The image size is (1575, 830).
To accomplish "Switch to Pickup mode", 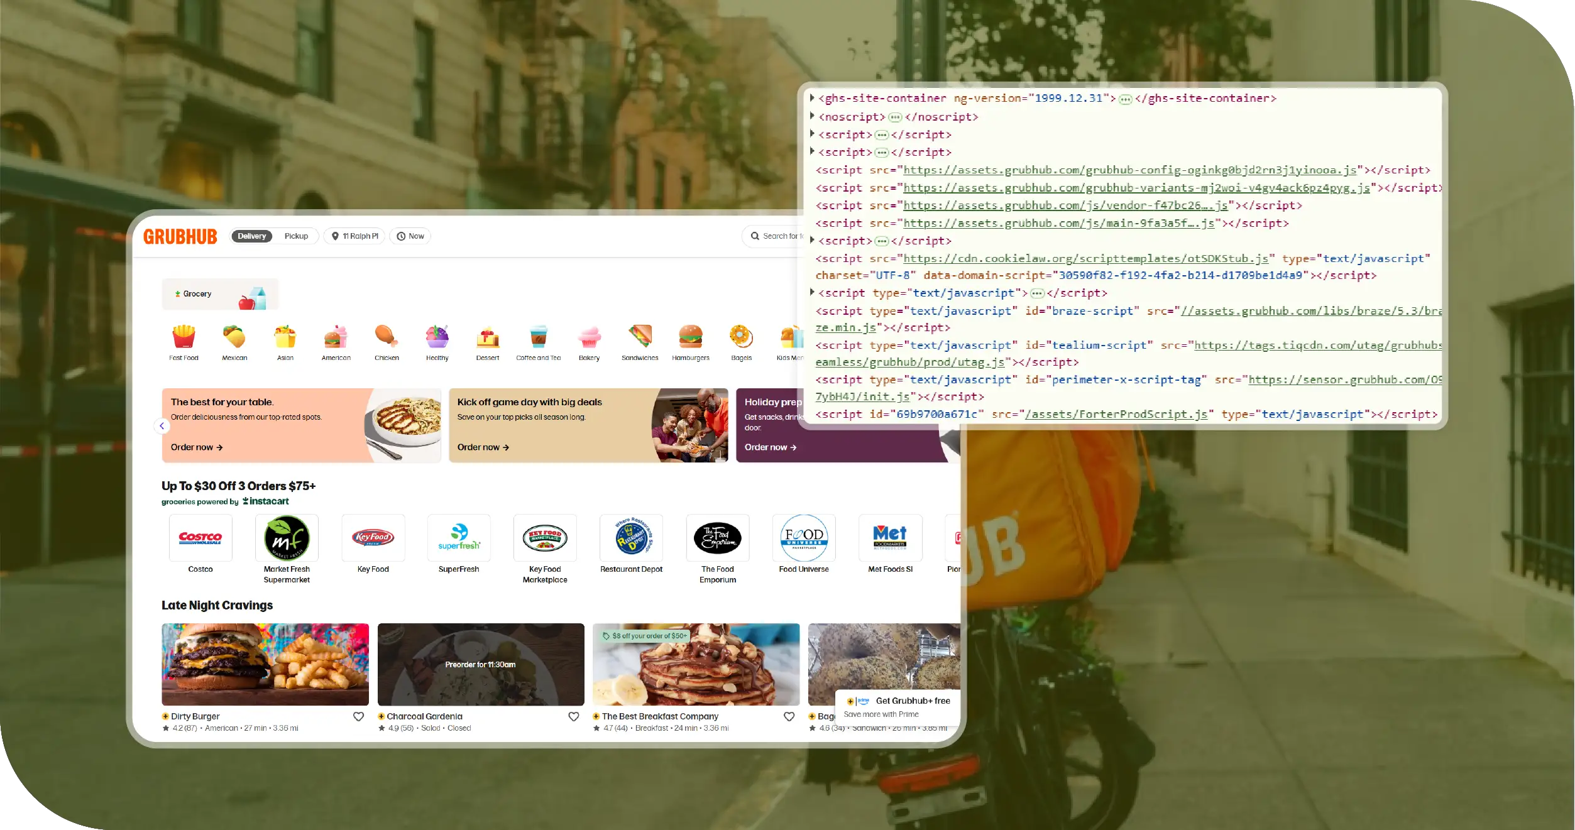I will click(x=296, y=236).
